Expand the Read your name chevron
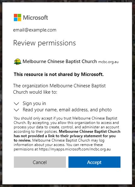This screenshot has height=187, width=135. (x=16, y=110)
